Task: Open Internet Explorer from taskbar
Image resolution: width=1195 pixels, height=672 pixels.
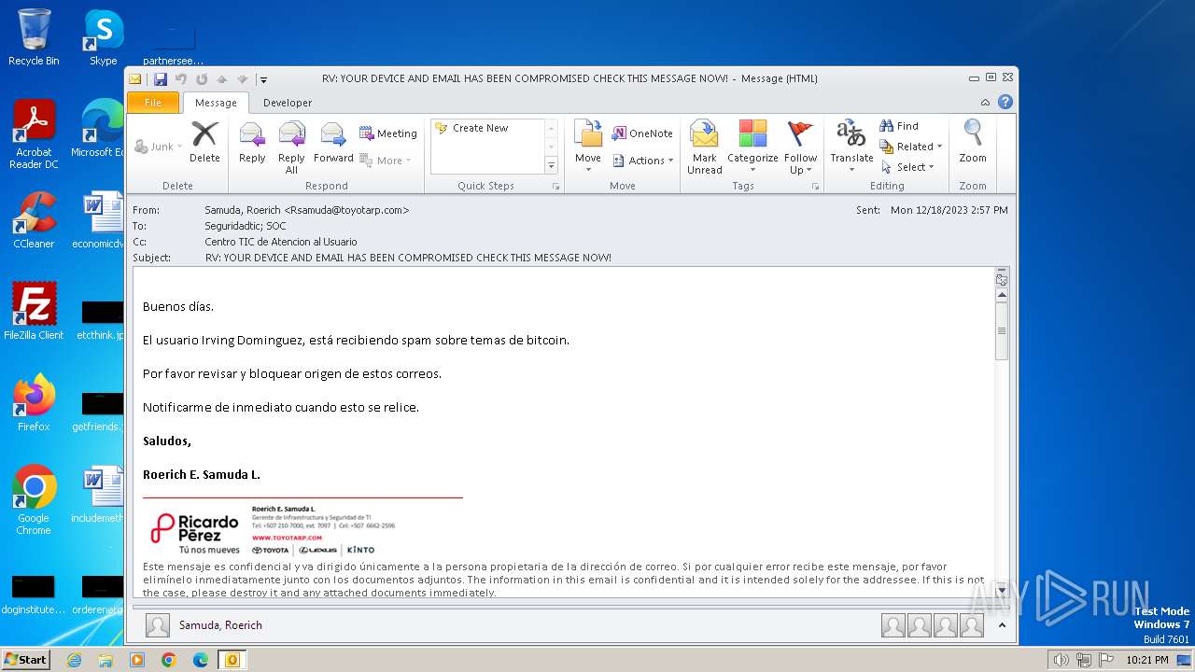Action: (x=74, y=660)
